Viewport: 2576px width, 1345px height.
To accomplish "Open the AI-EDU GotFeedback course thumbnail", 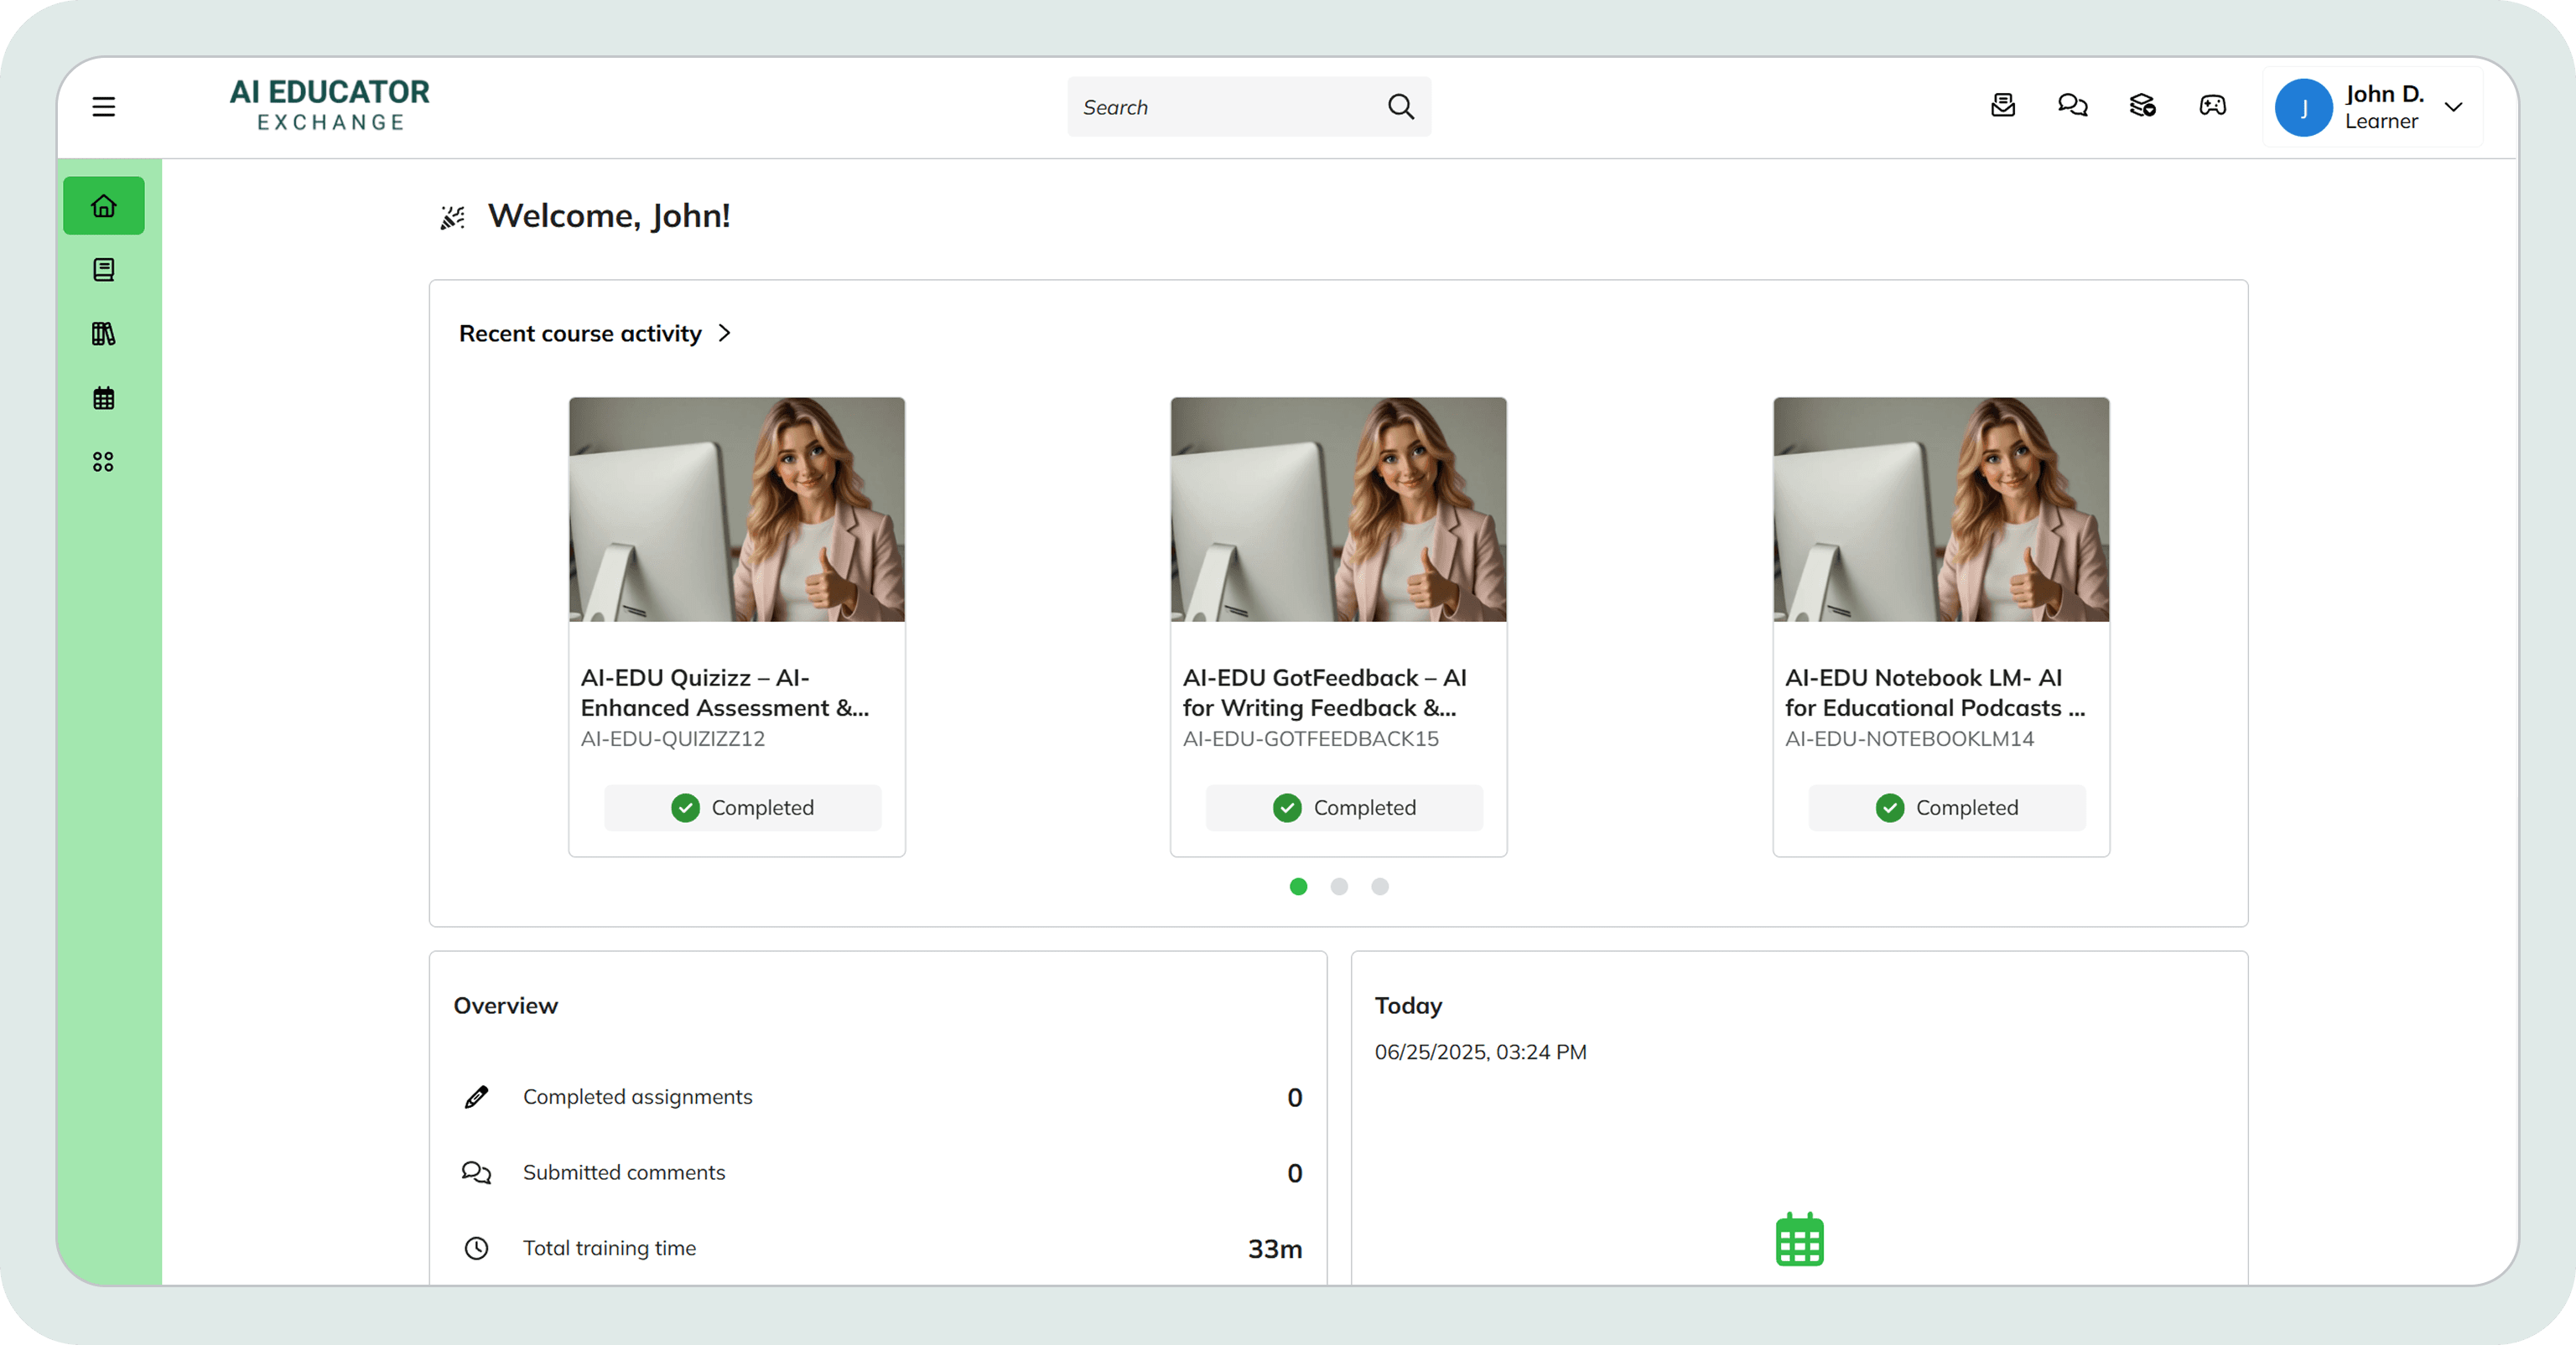I will (x=1339, y=510).
